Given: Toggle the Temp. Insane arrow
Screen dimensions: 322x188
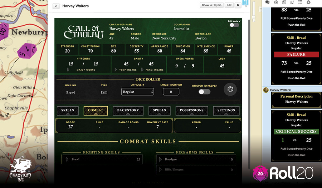Looking at the screenshot, I should pos(116,70).
